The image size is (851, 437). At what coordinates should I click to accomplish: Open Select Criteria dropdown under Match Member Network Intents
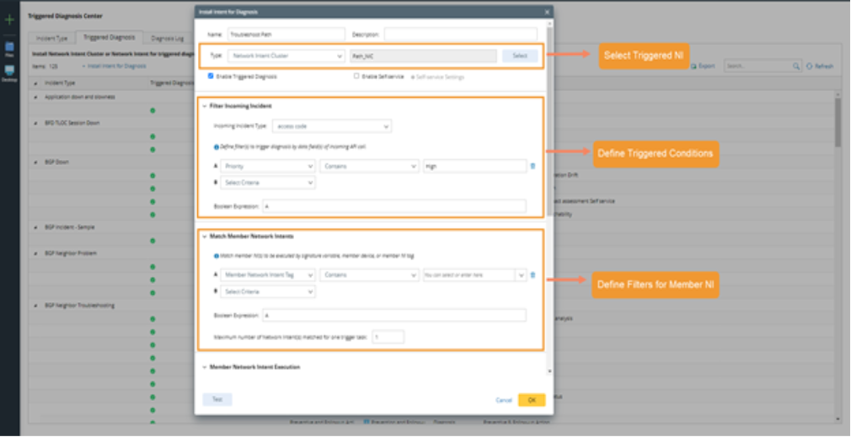tap(268, 291)
